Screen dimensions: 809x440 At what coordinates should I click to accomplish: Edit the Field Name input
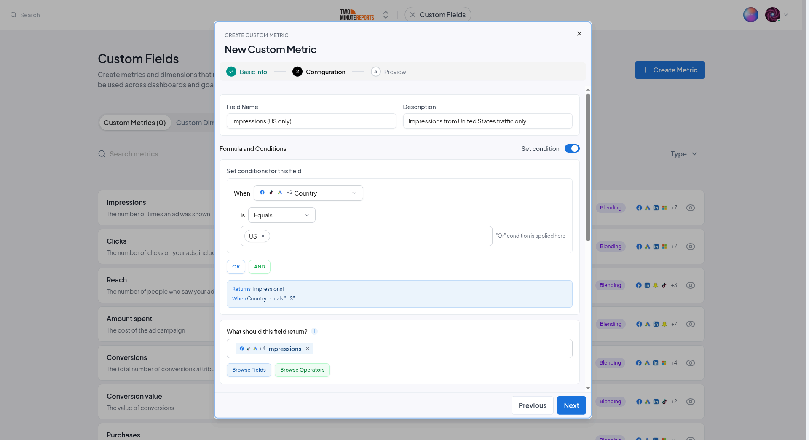tap(311, 121)
